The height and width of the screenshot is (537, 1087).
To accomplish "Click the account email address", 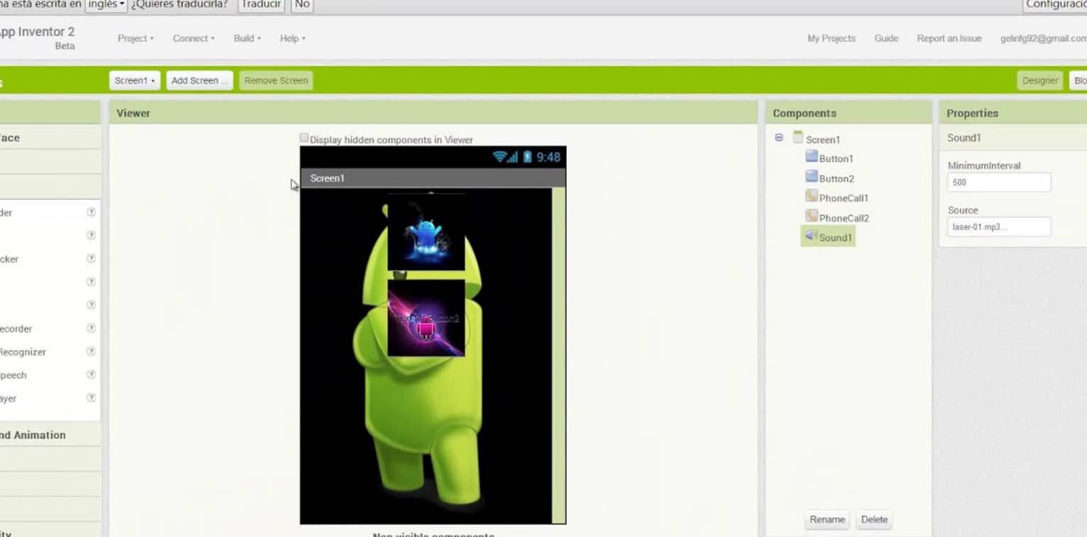I will click(x=1044, y=38).
